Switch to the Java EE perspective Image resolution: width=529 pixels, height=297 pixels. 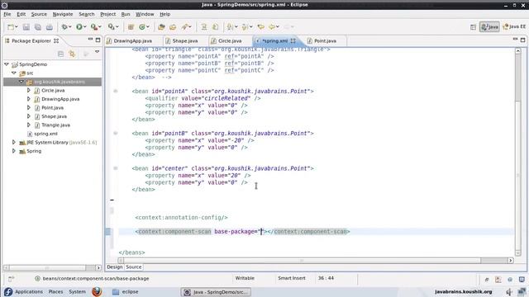pyautogui.click(x=514, y=27)
